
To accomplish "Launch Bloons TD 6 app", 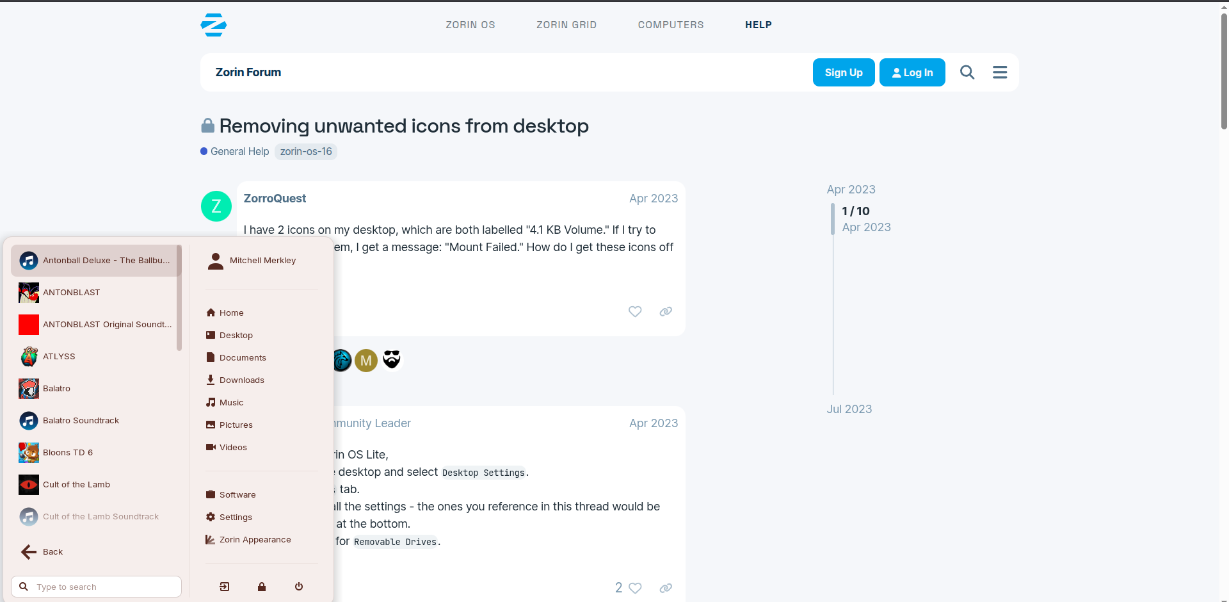I will [68, 453].
